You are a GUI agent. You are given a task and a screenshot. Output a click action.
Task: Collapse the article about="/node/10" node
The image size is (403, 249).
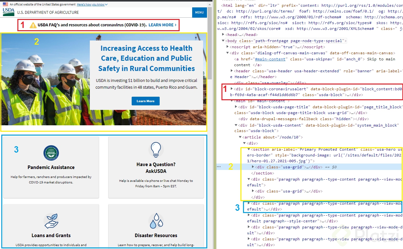tap(240, 137)
